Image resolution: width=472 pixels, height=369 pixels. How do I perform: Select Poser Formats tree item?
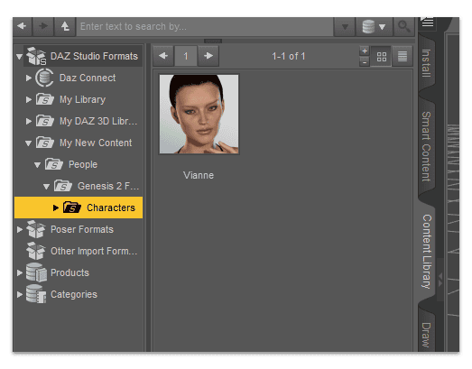[x=82, y=229]
